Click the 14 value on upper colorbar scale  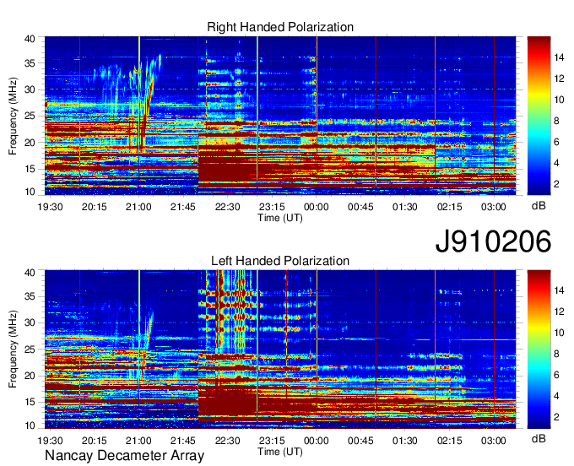559,57
